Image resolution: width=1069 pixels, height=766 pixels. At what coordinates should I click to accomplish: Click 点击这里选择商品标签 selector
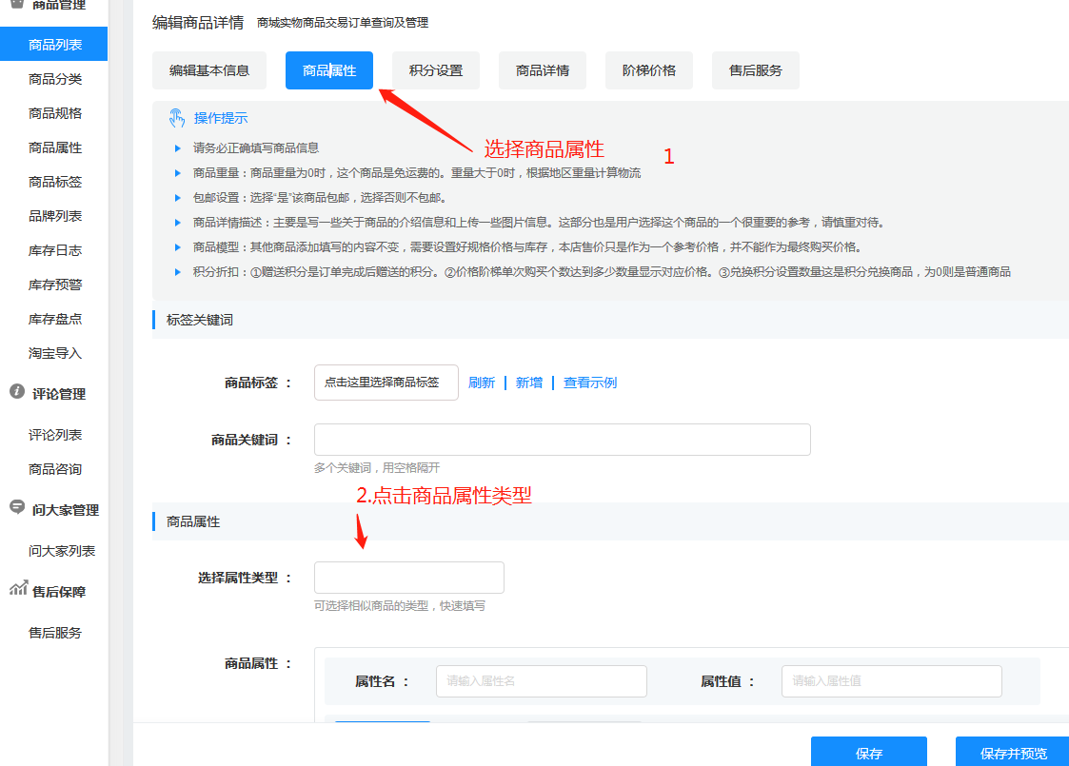pos(386,382)
